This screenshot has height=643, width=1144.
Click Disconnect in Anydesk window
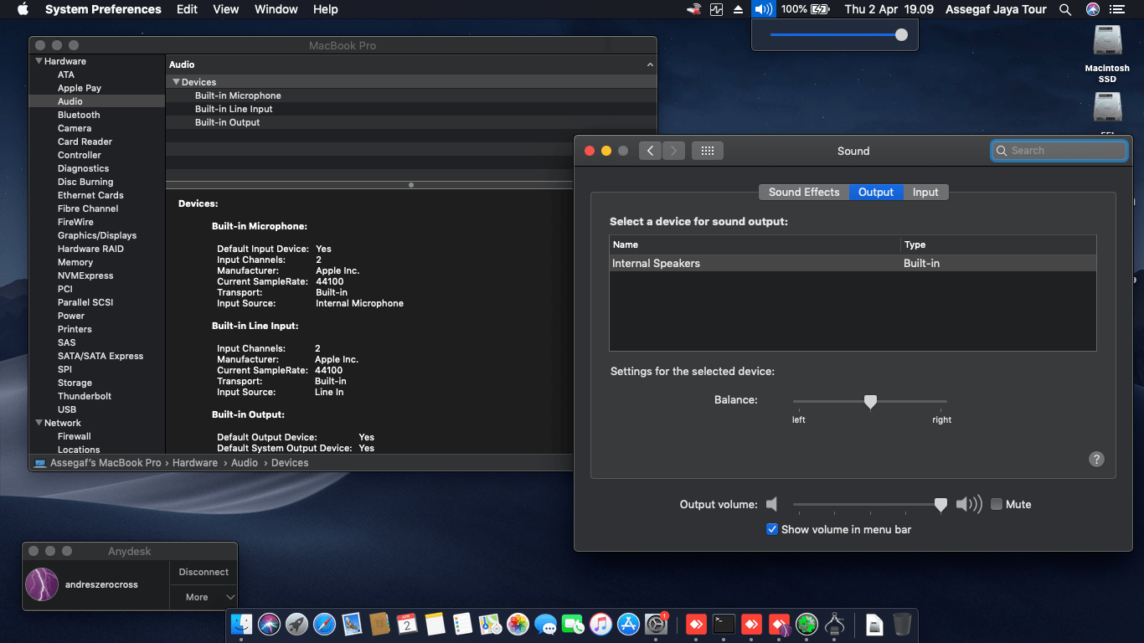coord(204,572)
